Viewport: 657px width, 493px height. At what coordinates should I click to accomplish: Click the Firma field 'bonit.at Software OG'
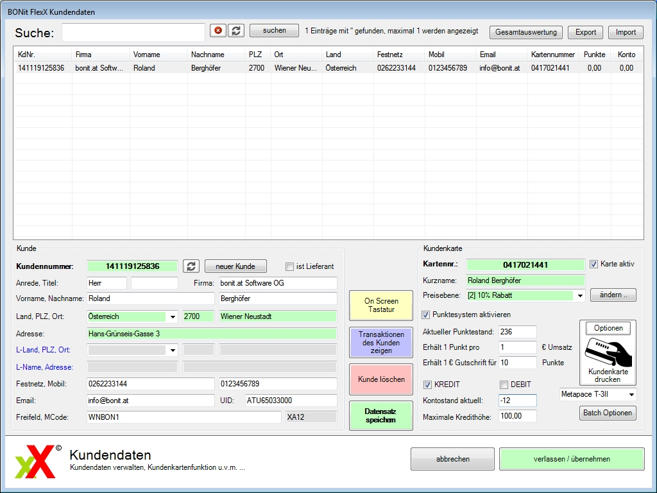click(278, 283)
